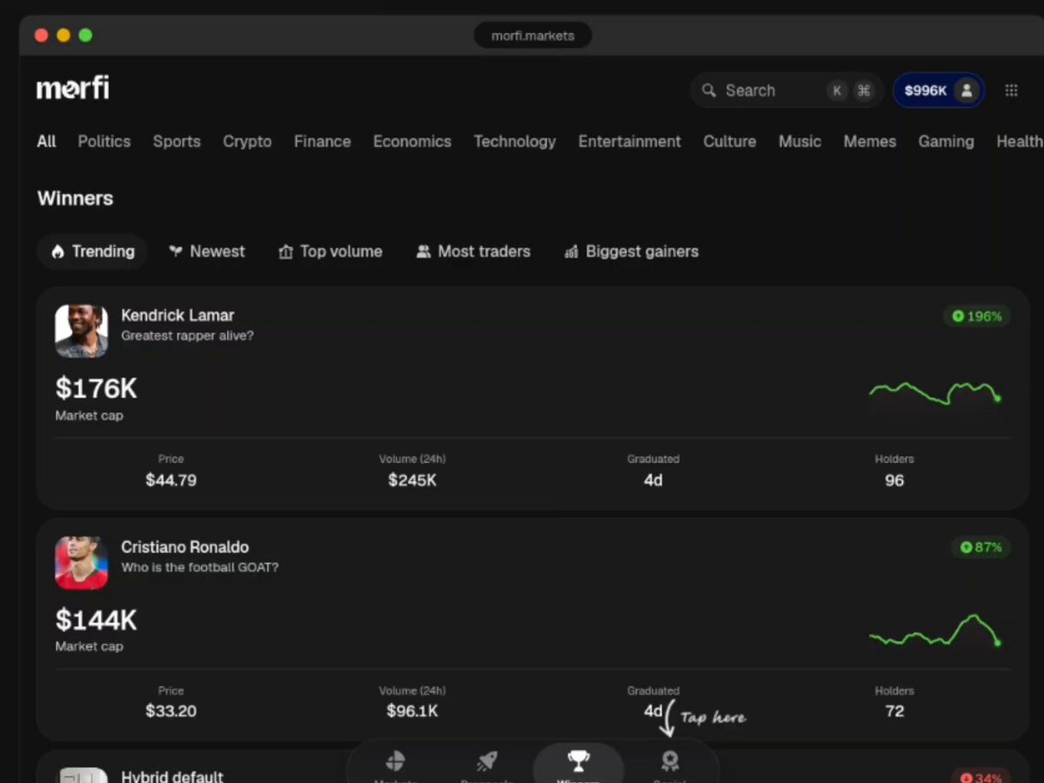Viewport: 1044px width, 783px height.
Task: Click the 96 holders value
Action: [x=894, y=480]
